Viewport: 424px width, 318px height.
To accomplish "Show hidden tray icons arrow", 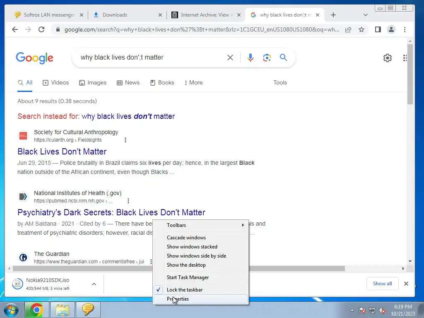I will pos(352,310).
